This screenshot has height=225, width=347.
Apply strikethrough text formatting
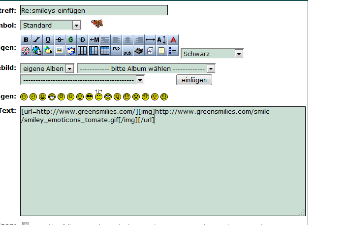pos(60,40)
